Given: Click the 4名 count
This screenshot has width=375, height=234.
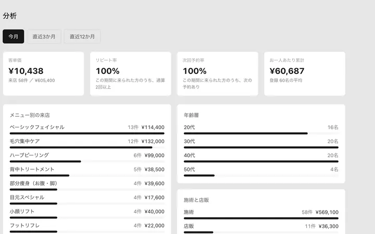Looking at the screenshot, I should (334, 170).
